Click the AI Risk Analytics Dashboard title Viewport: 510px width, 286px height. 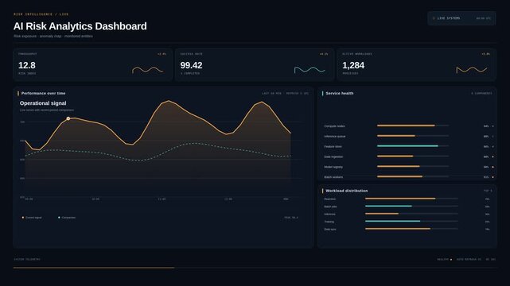tap(80, 26)
